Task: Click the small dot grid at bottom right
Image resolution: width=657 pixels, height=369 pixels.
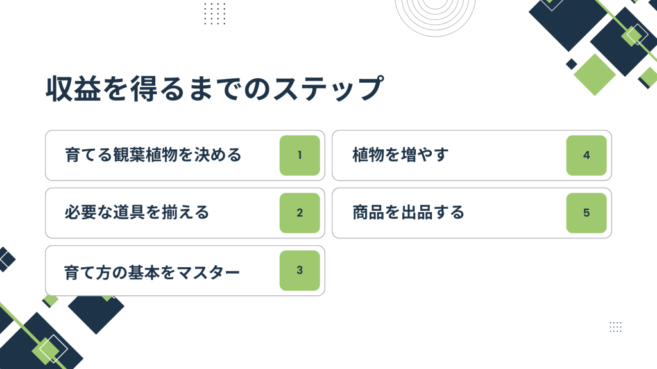Action: (615, 327)
